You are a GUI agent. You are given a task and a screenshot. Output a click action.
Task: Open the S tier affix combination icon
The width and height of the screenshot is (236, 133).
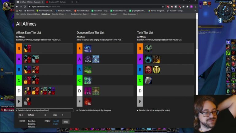[27, 49]
